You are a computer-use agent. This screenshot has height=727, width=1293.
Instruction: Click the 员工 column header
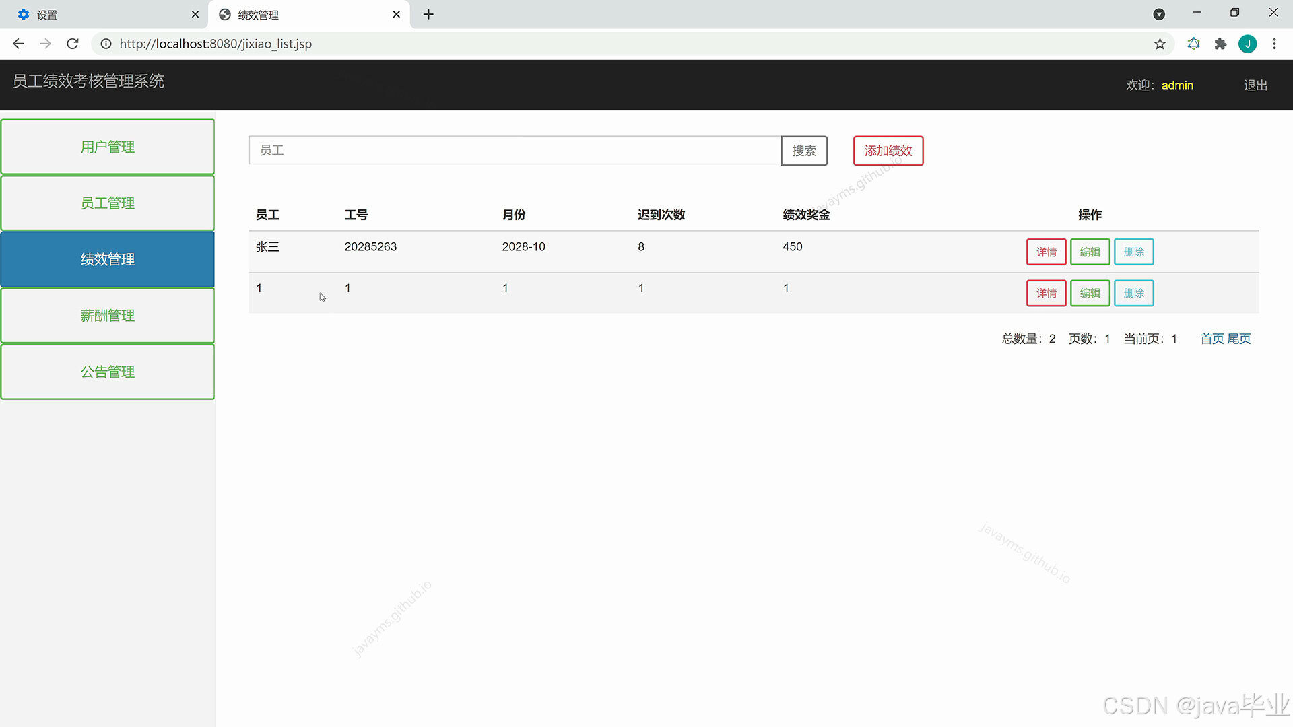point(267,215)
